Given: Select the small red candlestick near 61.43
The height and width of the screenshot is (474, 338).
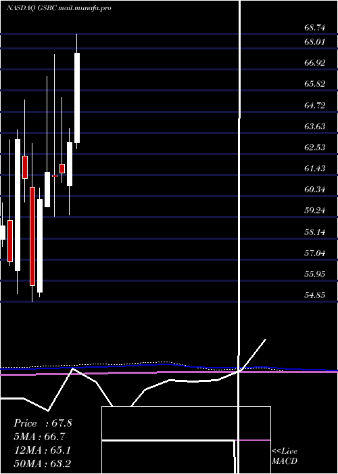Looking at the screenshot, I should pos(62,169).
